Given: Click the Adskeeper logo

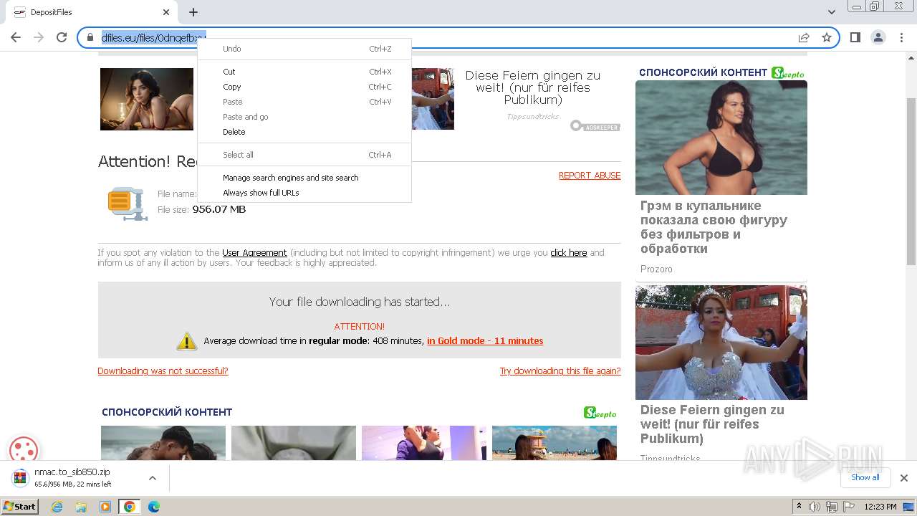Looking at the screenshot, I should pyautogui.click(x=595, y=126).
